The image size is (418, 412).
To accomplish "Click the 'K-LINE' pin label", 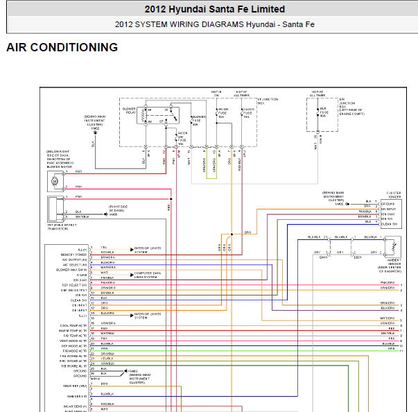I will (x=82, y=275).
